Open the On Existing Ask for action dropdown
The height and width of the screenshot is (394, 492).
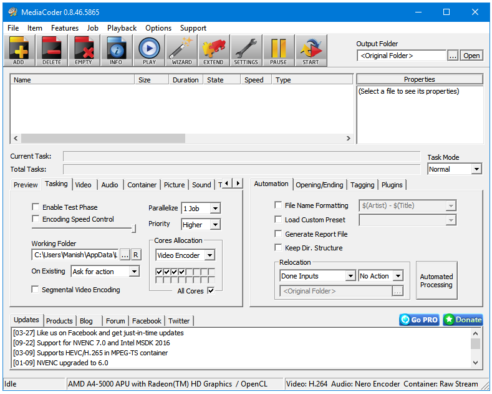tap(134, 271)
